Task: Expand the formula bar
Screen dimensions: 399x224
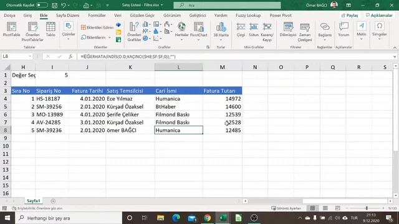Action: [x=395, y=57]
